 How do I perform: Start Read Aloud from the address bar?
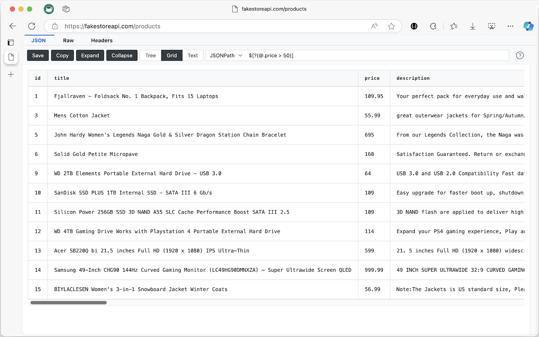[374, 26]
